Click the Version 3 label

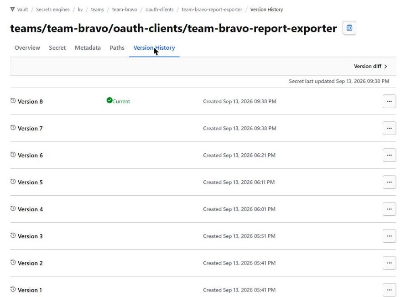[x=30, y=236]
